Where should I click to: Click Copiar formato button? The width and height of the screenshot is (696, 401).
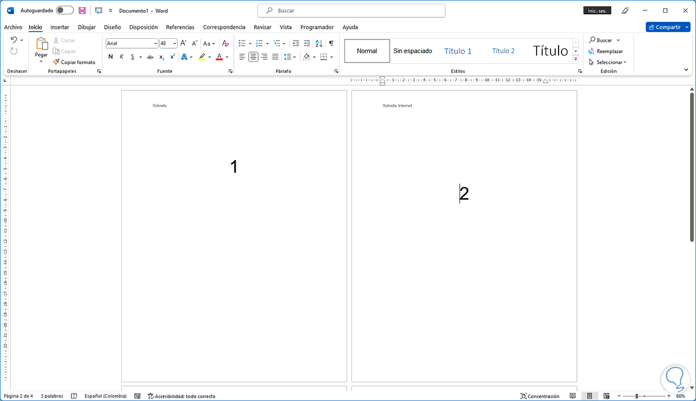[74, 62]
